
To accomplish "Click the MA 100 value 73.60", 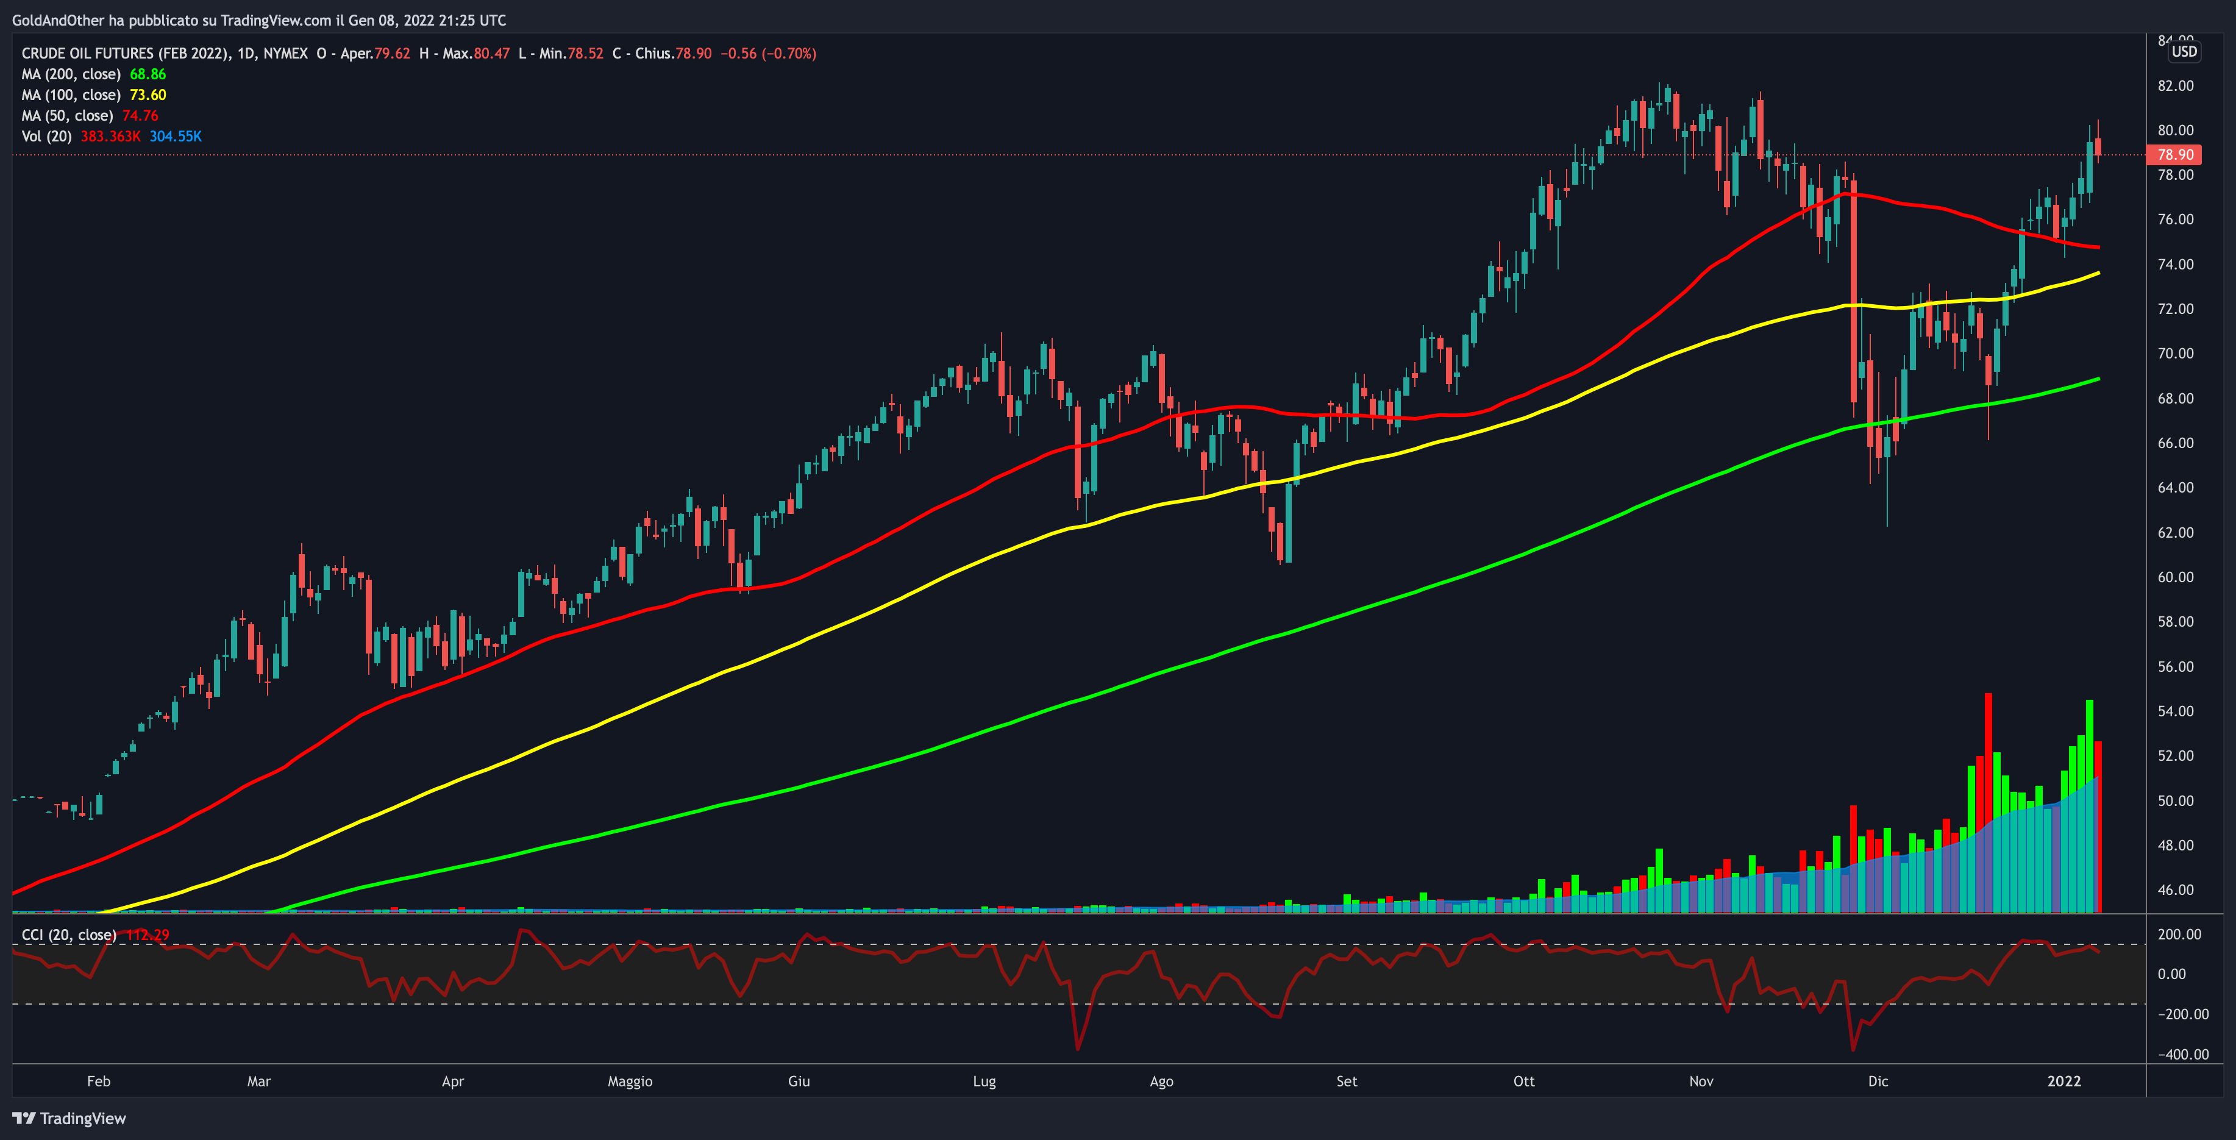I will coord(148,94).
